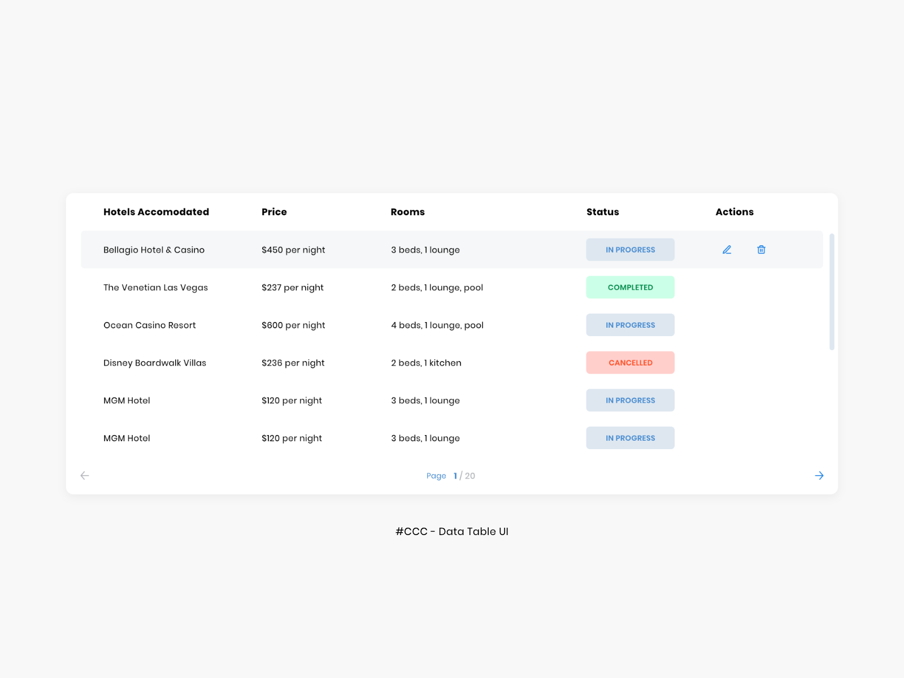This screenshot has width=904, height=678.
Task: Click the right arrow to go to next page
Action: (x=819, y=475)
